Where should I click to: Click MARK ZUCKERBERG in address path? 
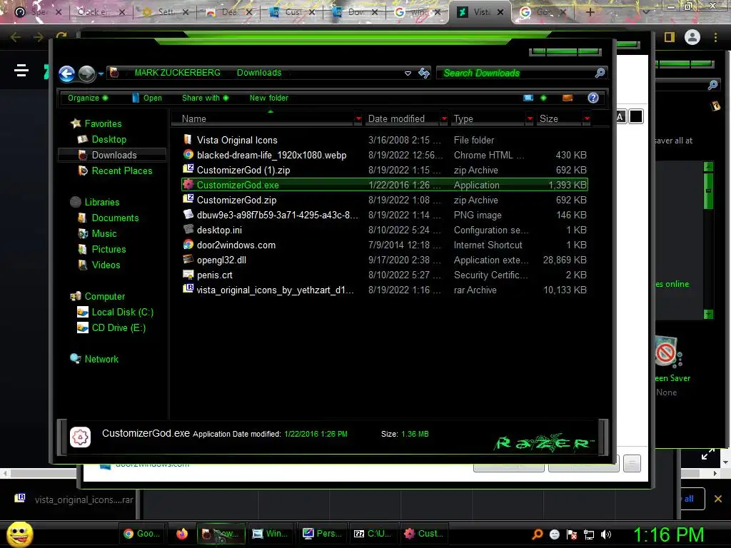coord(177,73)
